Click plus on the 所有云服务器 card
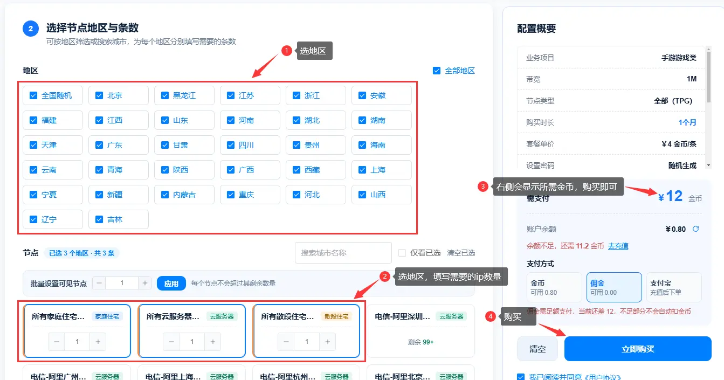This screenshot has width=724, height=380. click(212, 342)
